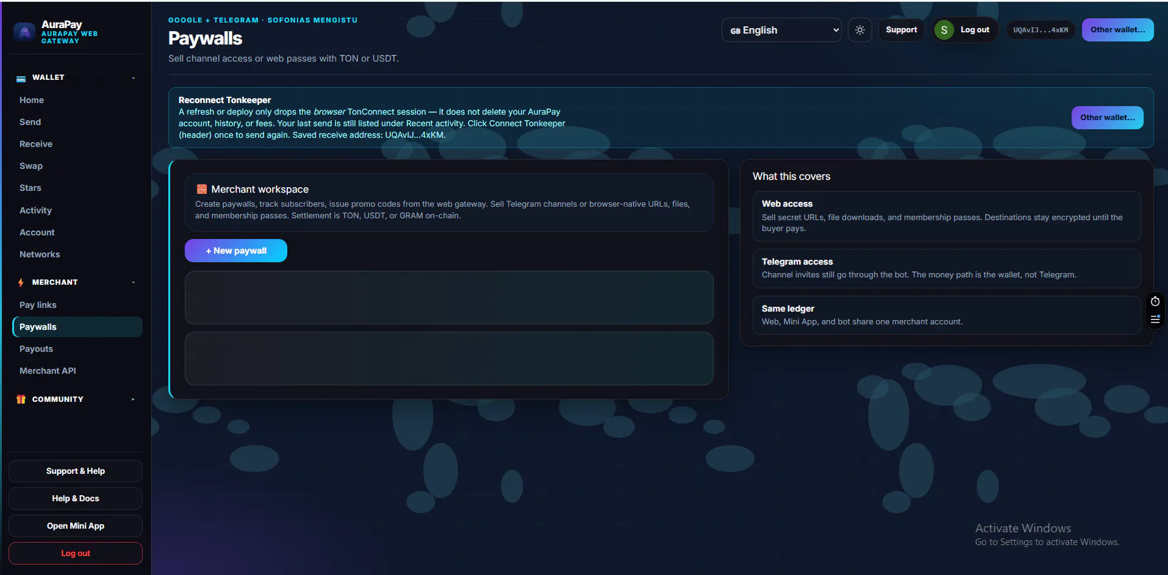Click the WALLET section label

pyautogui.click(x=48, y=77)
